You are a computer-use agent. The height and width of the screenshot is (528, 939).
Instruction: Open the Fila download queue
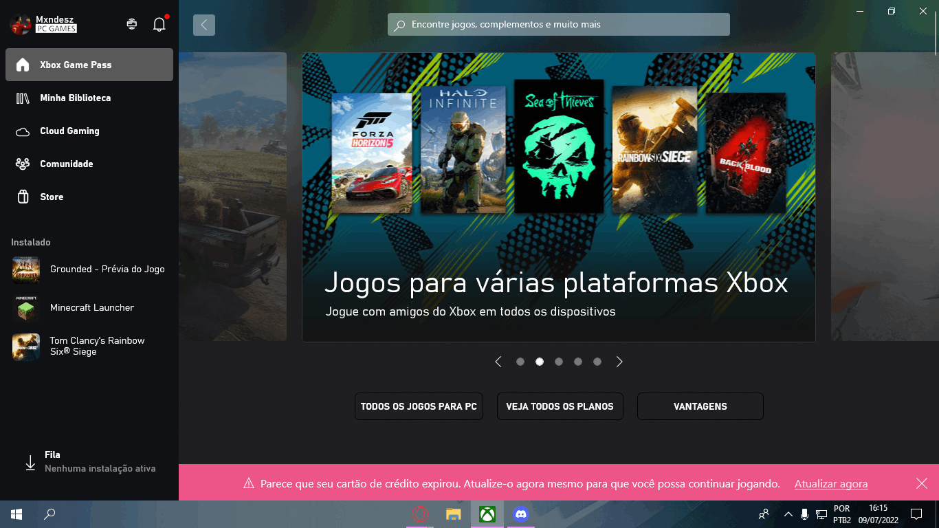[x=89, y=462]
